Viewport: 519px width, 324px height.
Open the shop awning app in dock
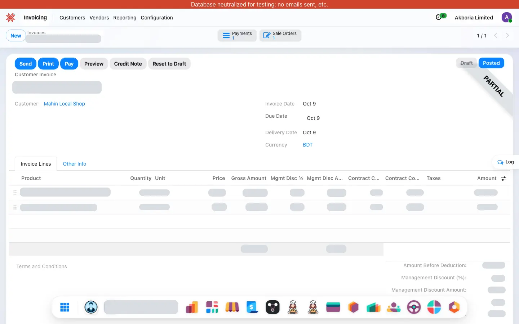(232, 307)
